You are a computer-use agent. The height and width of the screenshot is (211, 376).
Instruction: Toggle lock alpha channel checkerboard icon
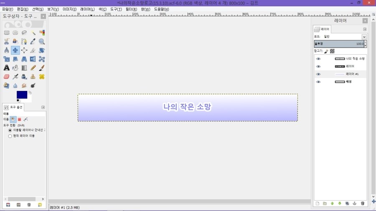pyautogui.click(x=332, y=51)
